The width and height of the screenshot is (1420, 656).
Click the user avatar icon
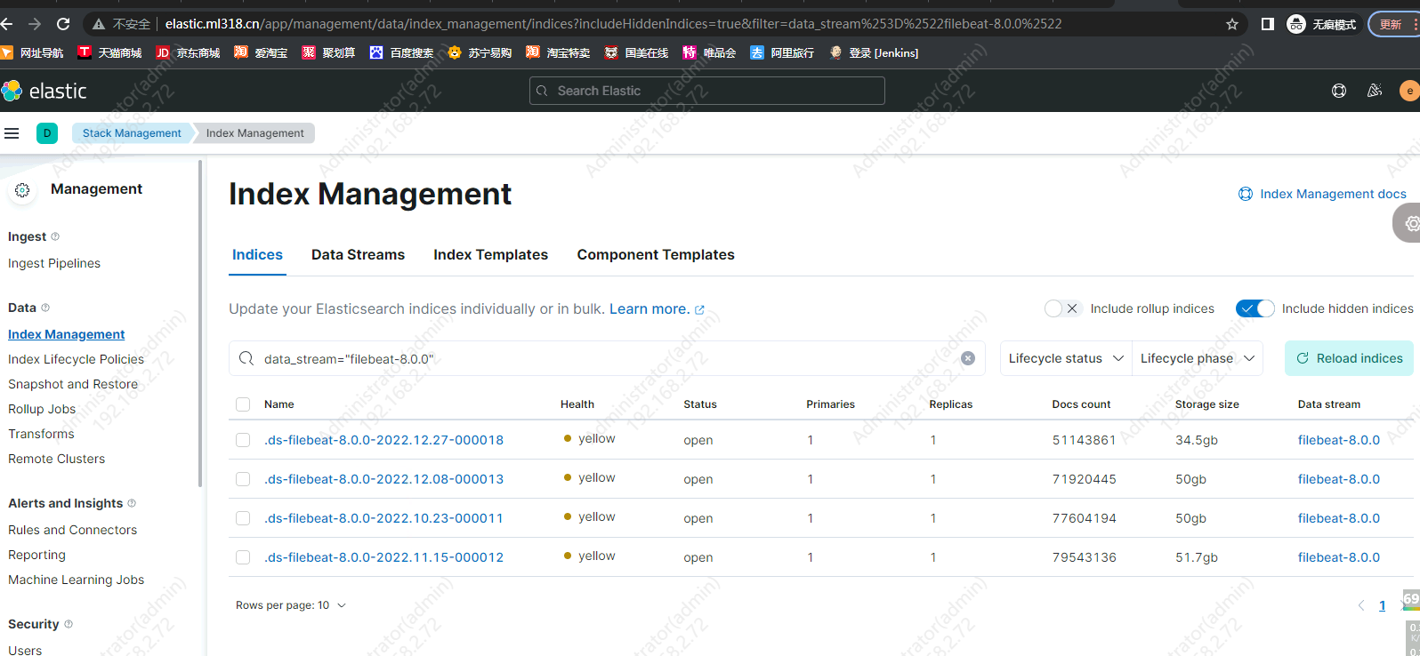click(1408, 91)
